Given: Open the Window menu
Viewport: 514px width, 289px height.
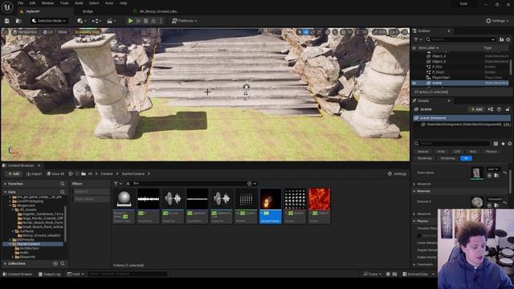Looking at the screenshot, I should click(x=48, y=3).
